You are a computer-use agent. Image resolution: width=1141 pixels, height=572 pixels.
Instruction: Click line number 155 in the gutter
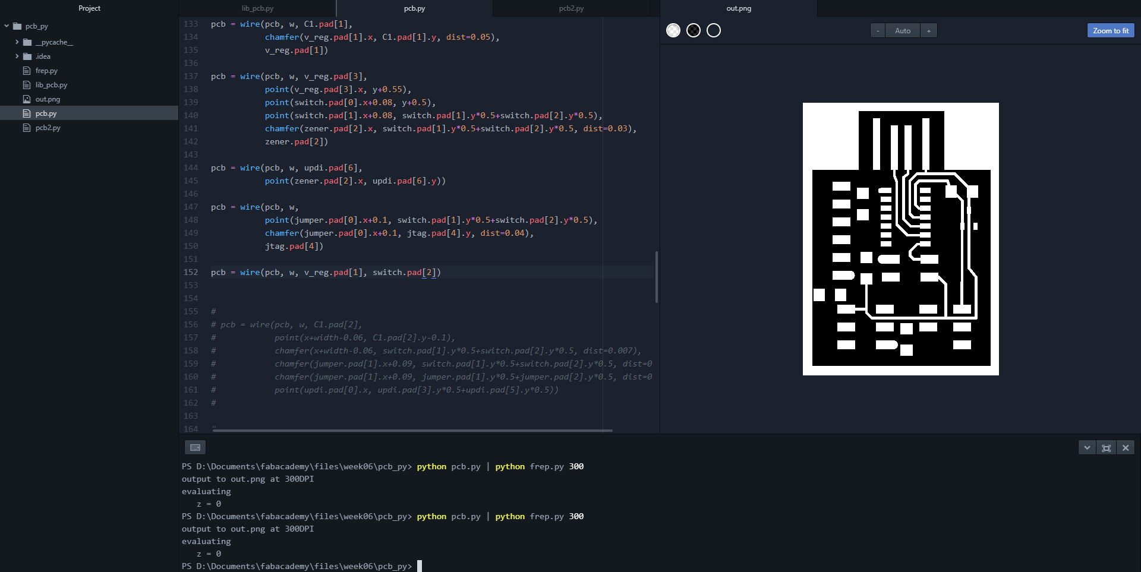[x=191, y=312]
